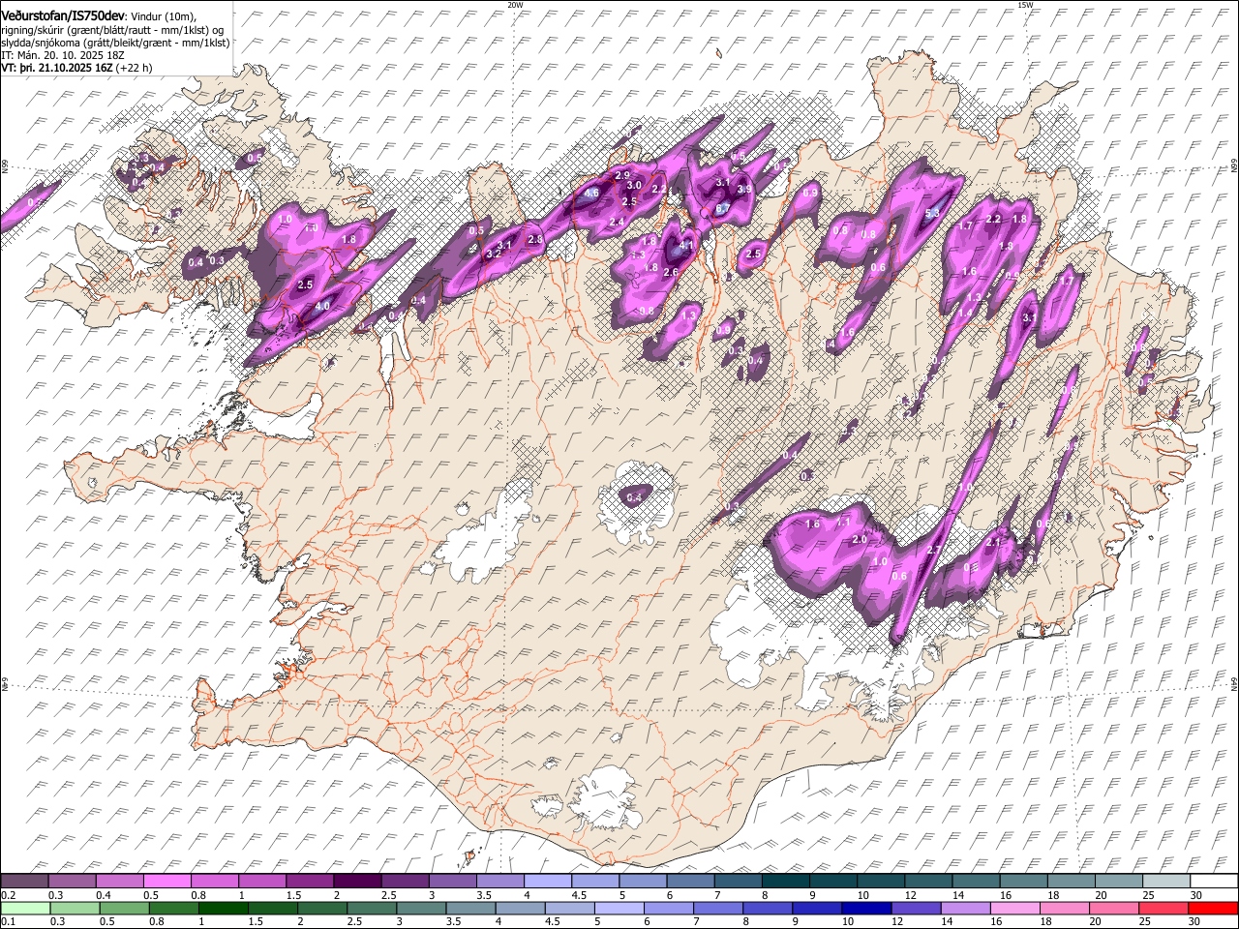Click the 2.0 value north of Vatnajökull

pyautogui.click(x=859, y=539)
